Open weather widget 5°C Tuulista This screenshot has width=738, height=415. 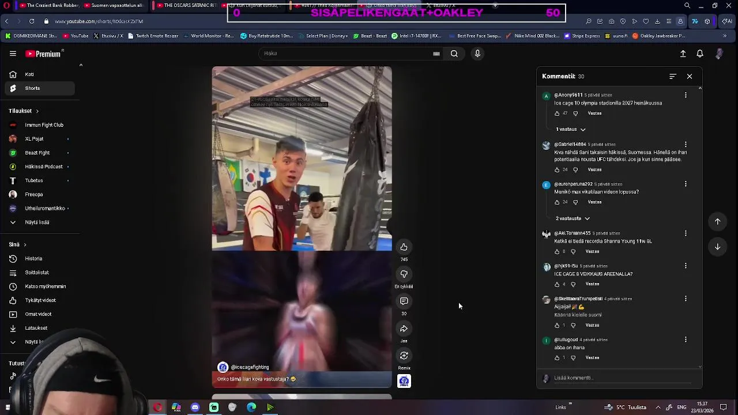[626, 408]
